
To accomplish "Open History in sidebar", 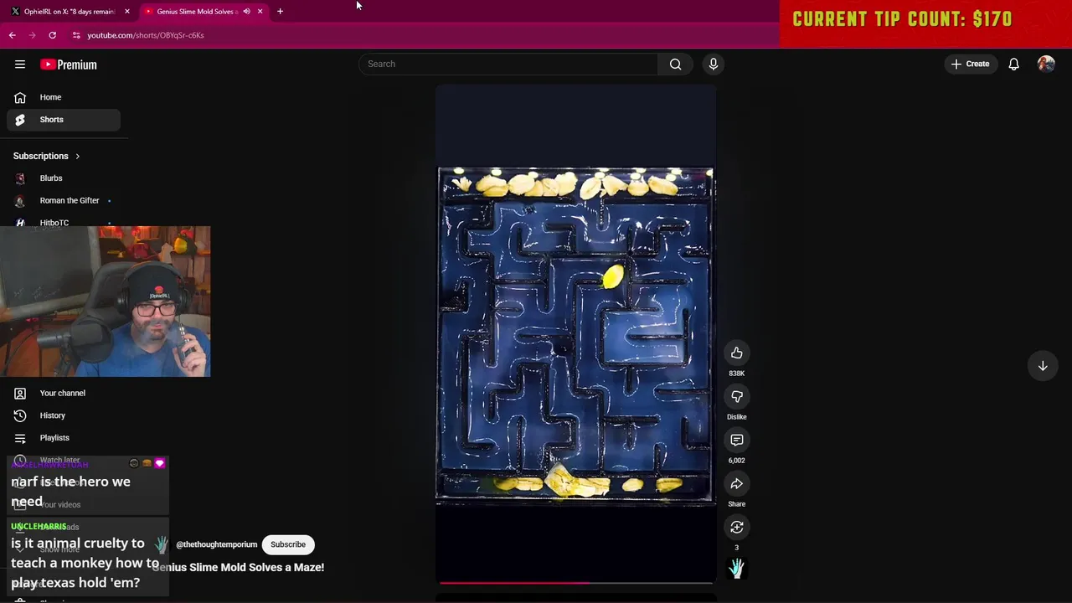I will coord(64,415).
